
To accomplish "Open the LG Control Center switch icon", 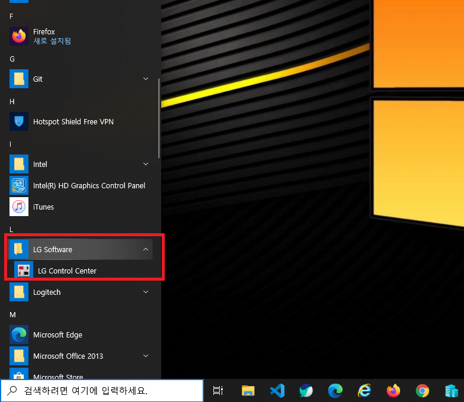I will tap(24, 271).
